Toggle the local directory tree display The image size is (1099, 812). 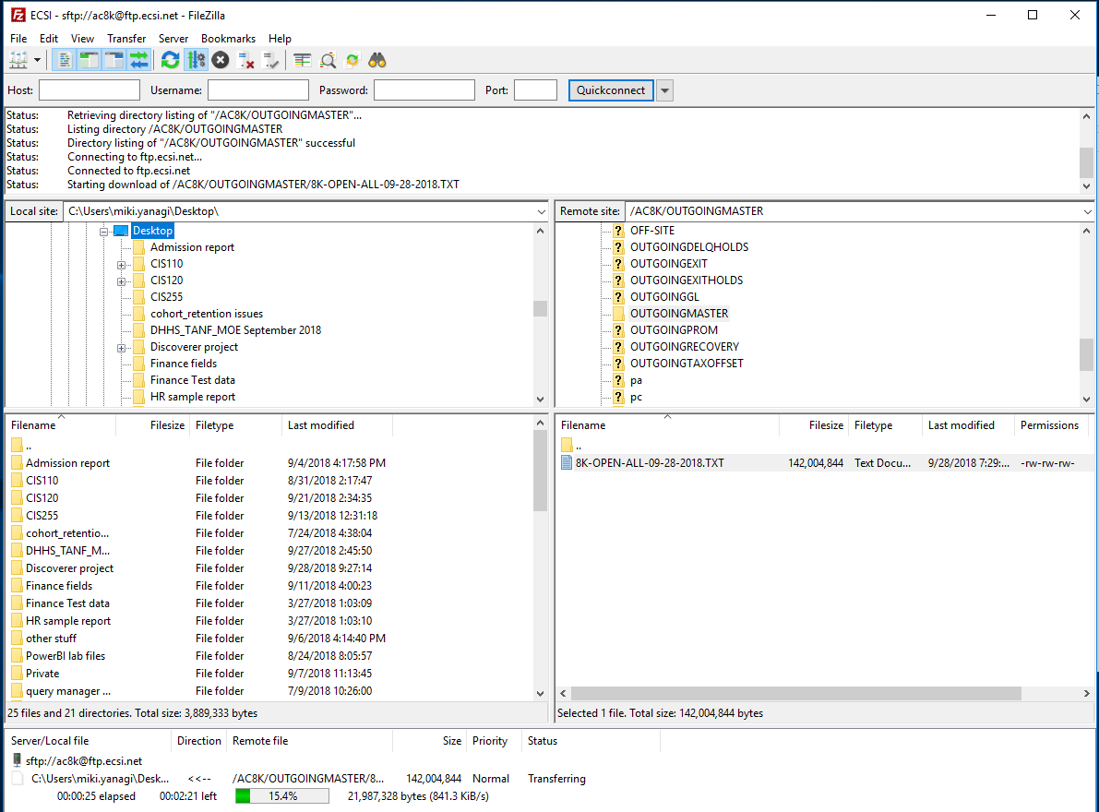coord(89,61)
